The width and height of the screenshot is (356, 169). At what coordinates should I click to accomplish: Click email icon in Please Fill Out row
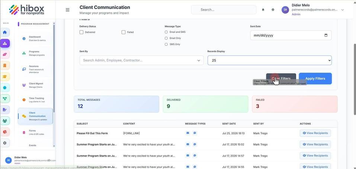(x=188, y=133)
